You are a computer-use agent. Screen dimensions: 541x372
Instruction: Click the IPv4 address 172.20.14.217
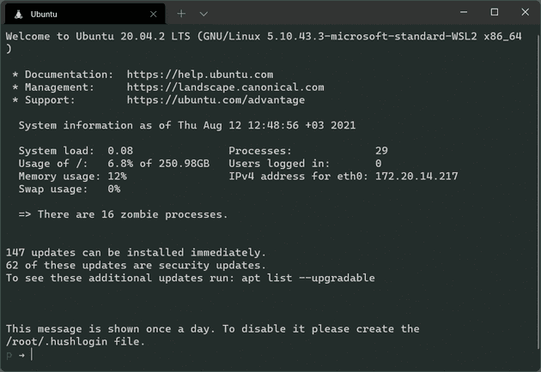click(416, 177)
